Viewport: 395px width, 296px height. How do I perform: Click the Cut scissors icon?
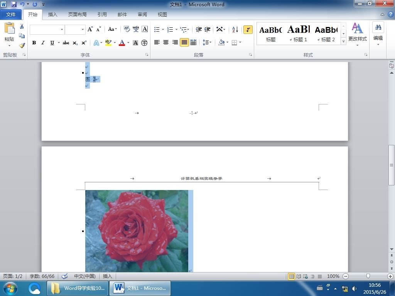22,27
